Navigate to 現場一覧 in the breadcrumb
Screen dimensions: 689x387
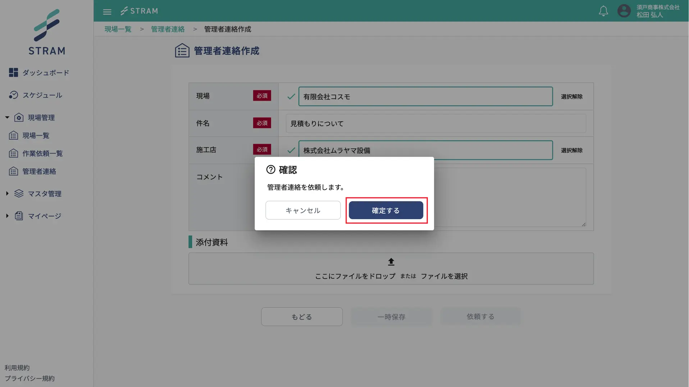click(x=118, y=29)
